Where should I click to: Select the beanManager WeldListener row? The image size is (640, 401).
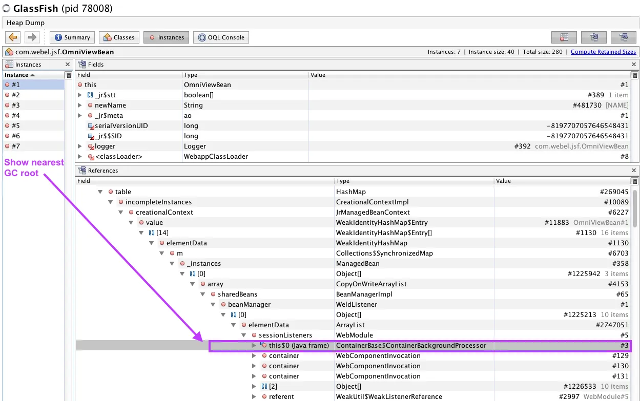(x=353, y=304)
